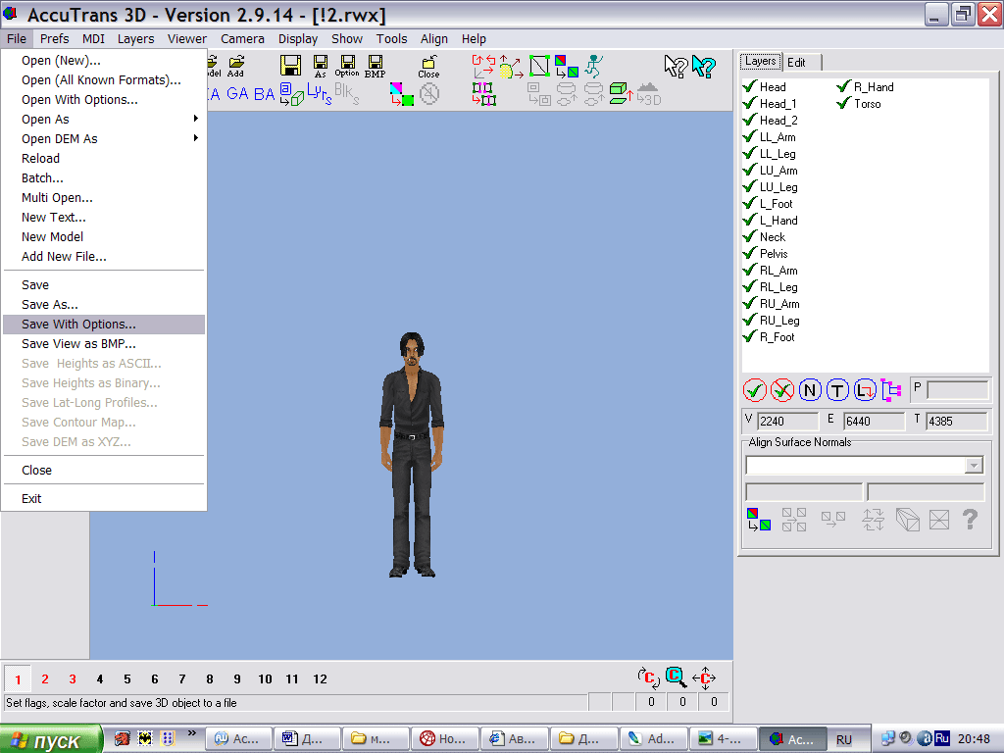Viewport: 1004px width, 753px height.
Task: Click the Add file folder icon
Action: [236, 66]
